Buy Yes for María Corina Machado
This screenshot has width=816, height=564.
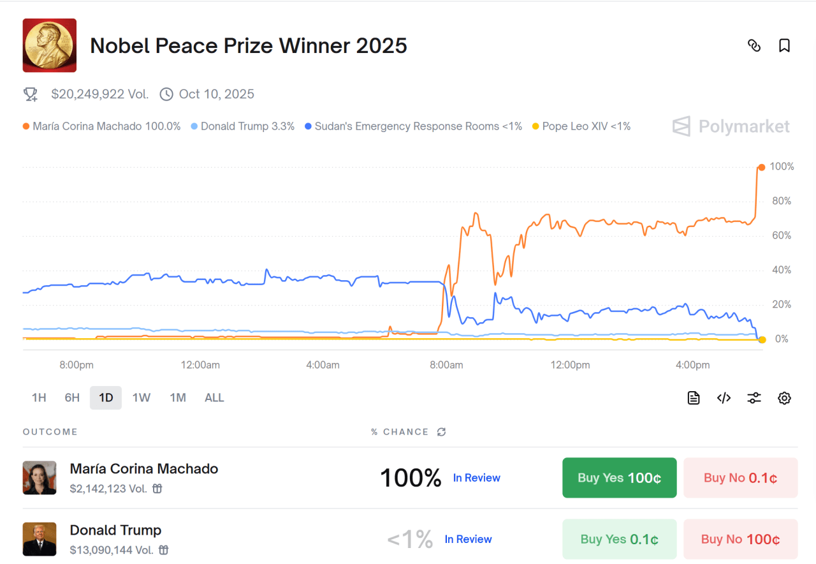(x=619, y=478)
